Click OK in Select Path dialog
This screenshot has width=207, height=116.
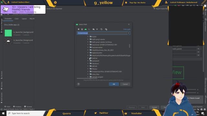pos(114,84)
